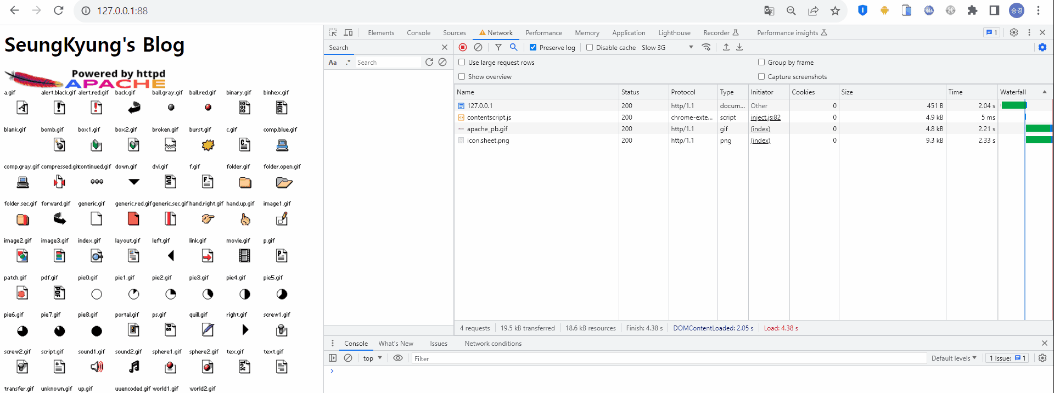The height and width of the screenshot is (393, 1054).
Task: Enable Capture screenshots checkbox
Action: pos(761,76)
